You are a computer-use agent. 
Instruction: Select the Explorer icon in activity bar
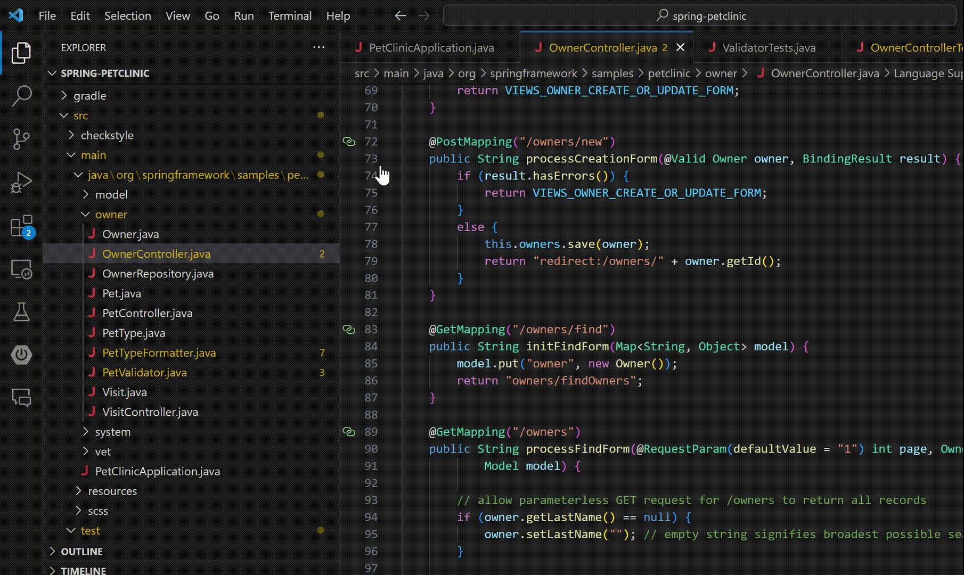(21, 53)
